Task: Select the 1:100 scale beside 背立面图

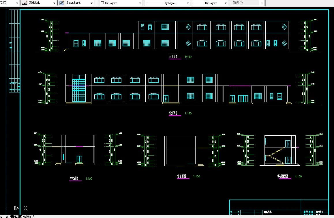Action: click(x=188, y=113)
